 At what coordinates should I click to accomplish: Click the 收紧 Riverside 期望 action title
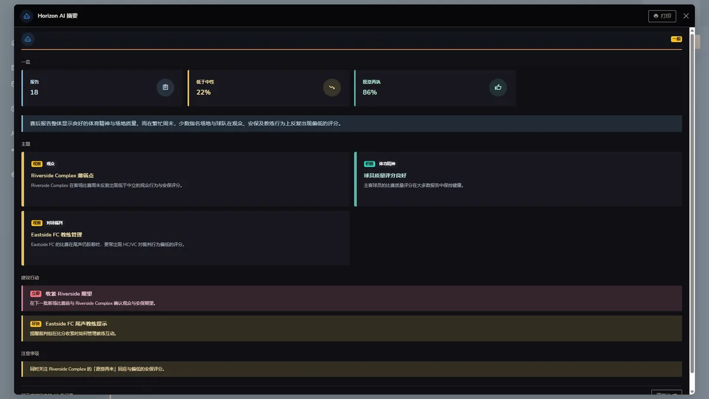(69, 294)
